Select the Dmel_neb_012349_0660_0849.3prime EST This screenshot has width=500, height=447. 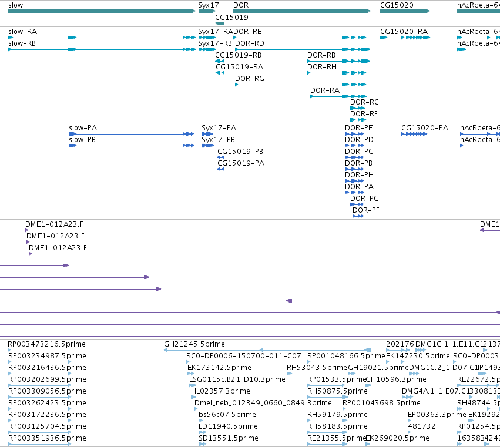click(196, 409)
